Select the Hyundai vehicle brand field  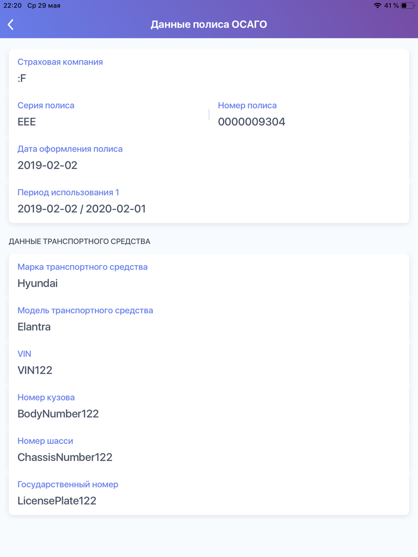(209, 276)
